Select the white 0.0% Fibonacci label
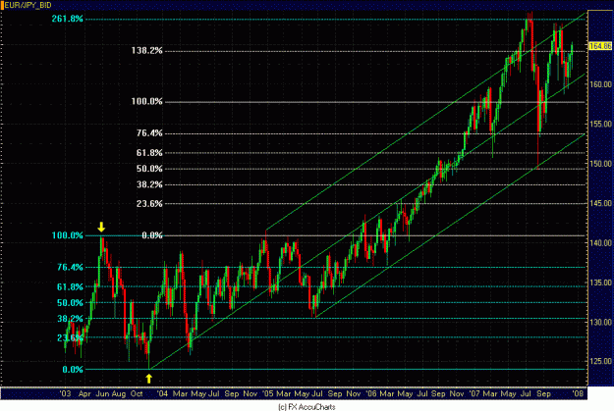614x411 pixels. (x=152, y=235)
